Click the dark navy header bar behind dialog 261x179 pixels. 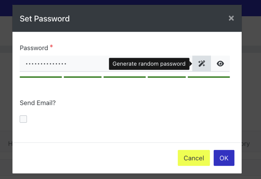(130, 2)
